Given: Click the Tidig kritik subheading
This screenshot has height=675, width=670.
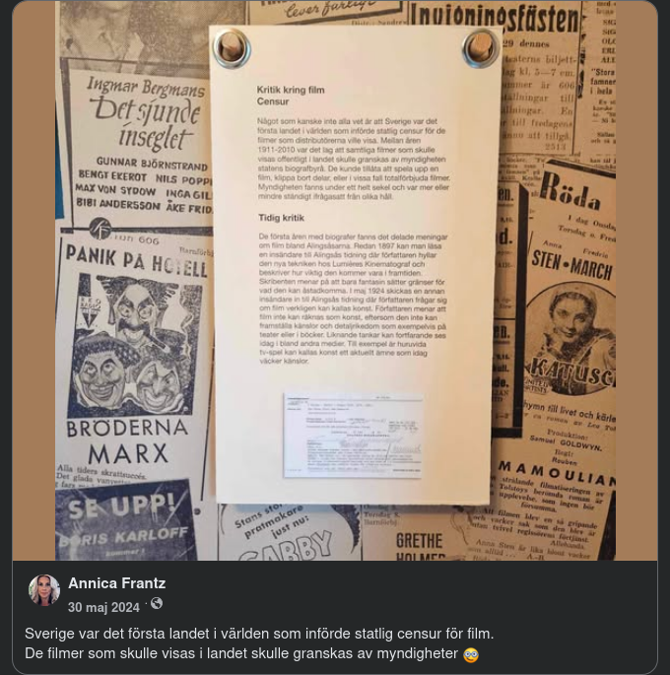Looking at the screenshot, I should (281, 218).
